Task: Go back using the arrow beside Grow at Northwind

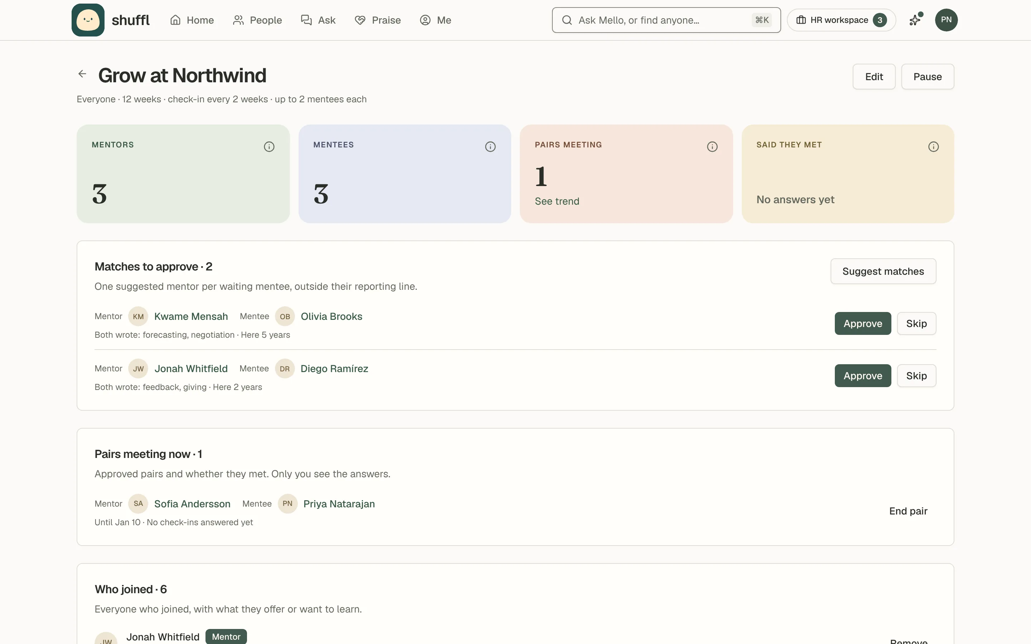Action: 82,74
